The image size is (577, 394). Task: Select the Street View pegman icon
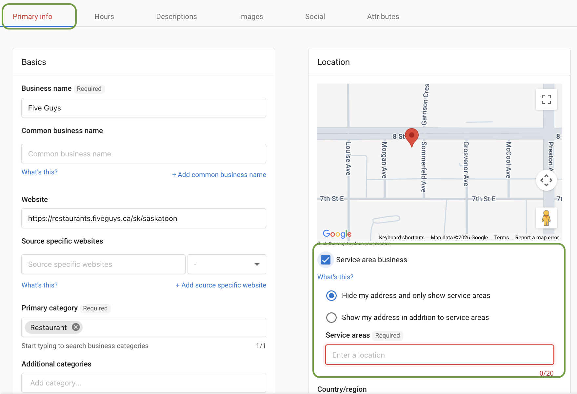546,218
